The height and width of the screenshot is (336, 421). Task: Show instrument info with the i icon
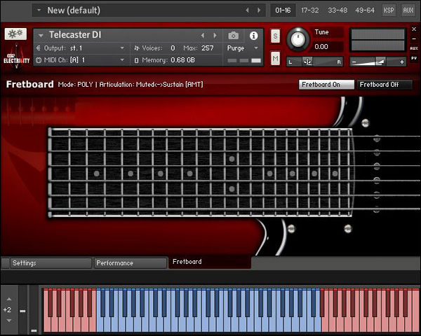(x=253, y=36)
